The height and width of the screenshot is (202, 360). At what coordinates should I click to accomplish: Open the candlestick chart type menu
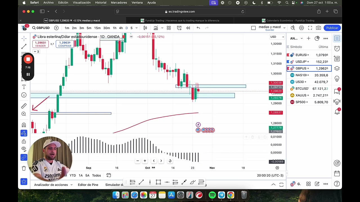click(x=145, y=28)
